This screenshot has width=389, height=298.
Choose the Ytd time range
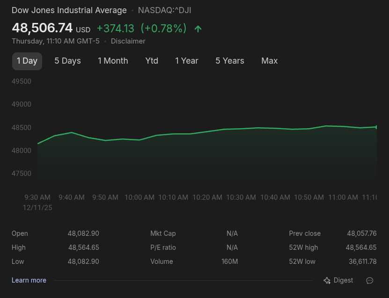pos(152,61)
